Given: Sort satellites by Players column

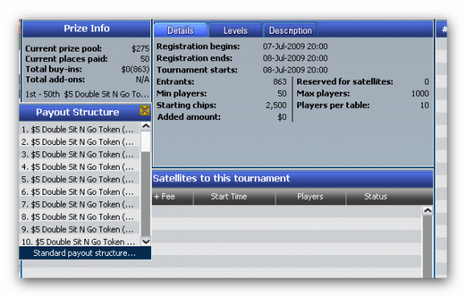Looking at the screenshot, I should point(311,196).
